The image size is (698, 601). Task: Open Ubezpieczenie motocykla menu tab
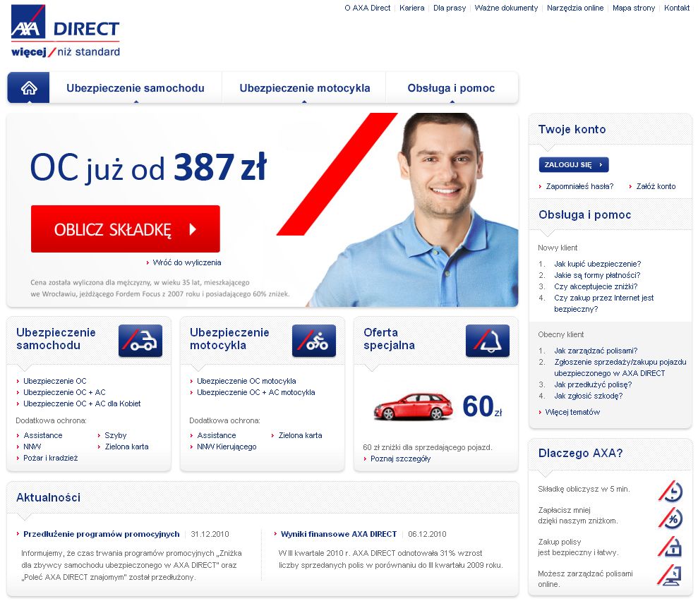(x=304, y=88)
